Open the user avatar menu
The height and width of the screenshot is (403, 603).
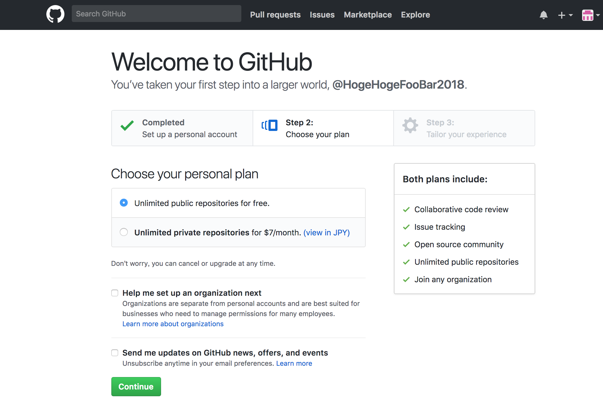pyautogui.click(x=591, y=15)
